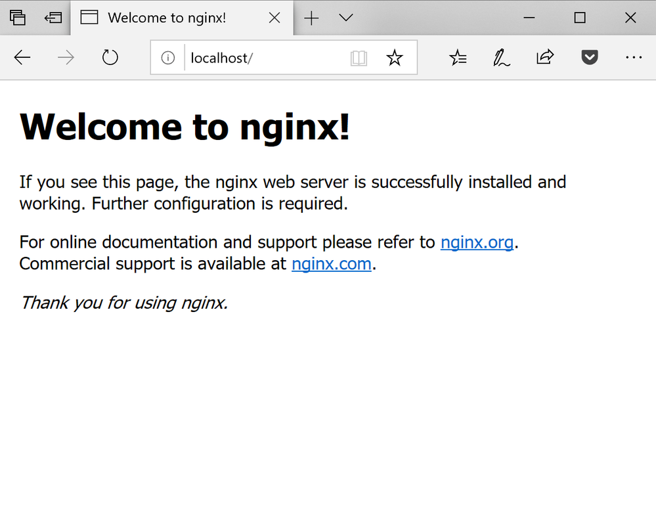Share this page
Viewport: 656px width, 511px height.
pos(545,57)
